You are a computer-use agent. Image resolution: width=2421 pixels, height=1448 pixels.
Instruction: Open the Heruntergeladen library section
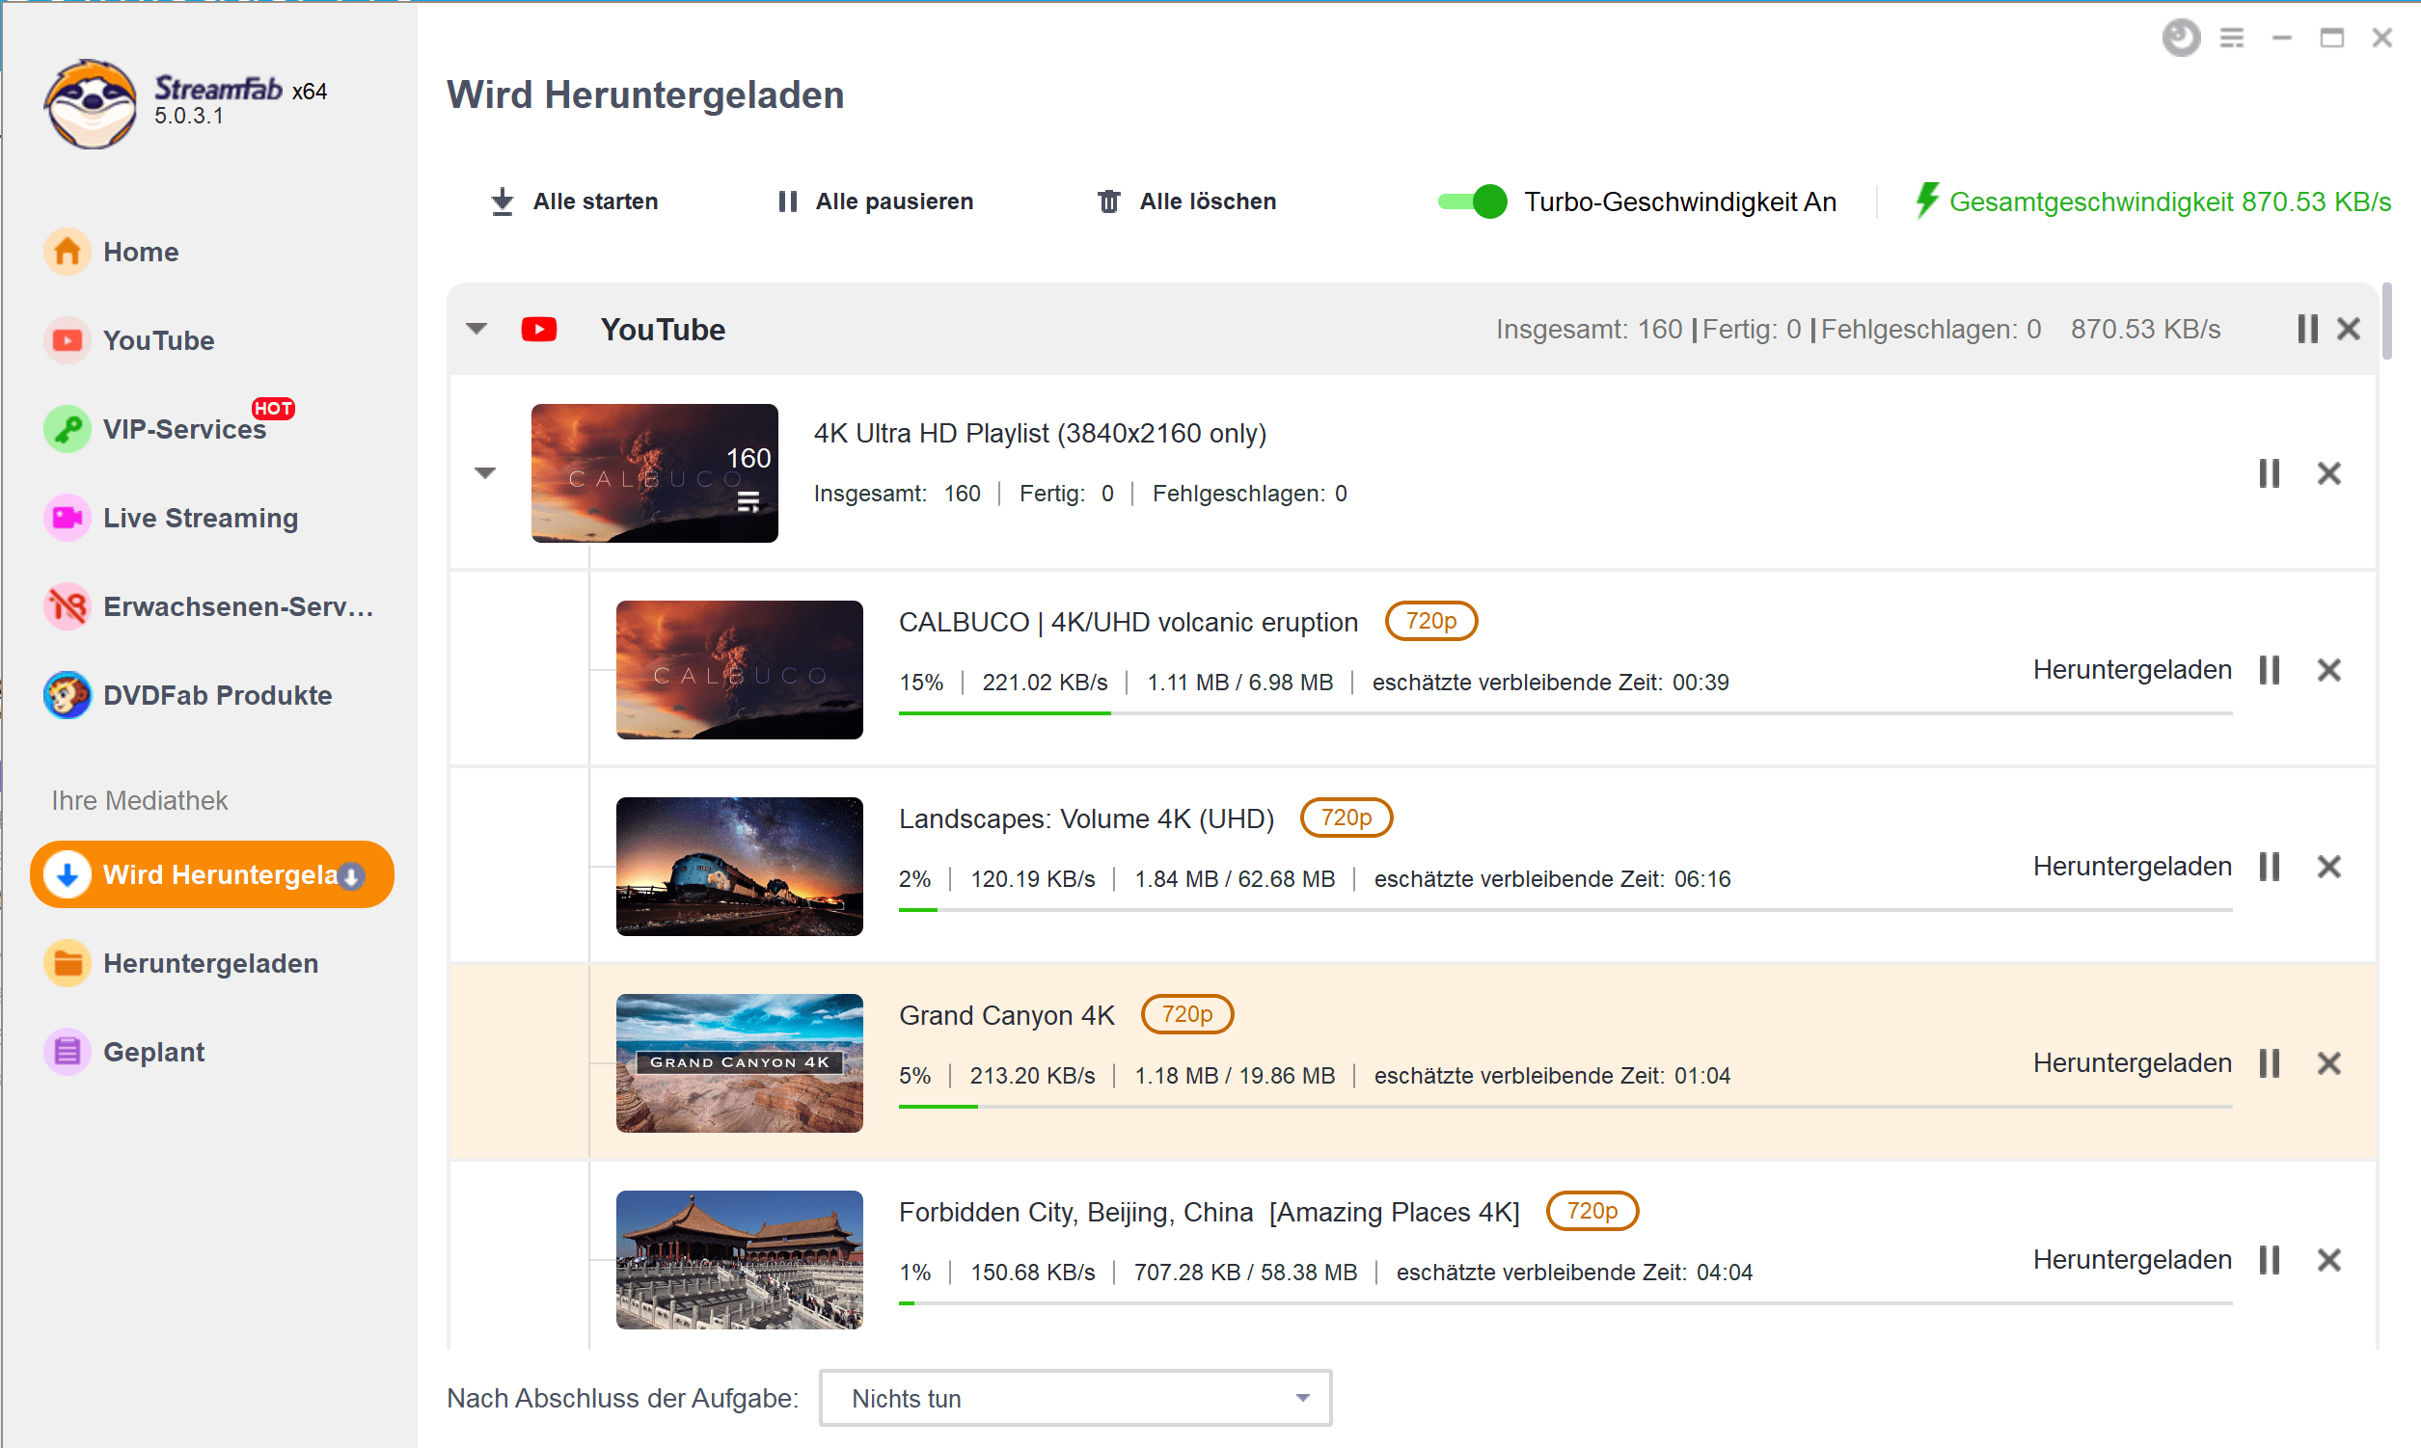(210, 963)
